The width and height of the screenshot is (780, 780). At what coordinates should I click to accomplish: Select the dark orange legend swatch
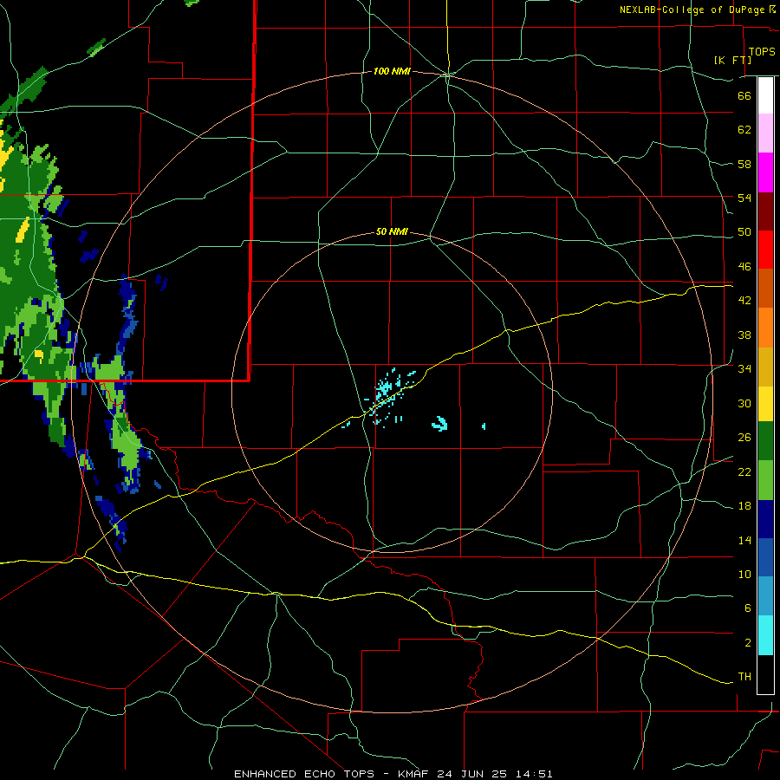(x=765, y=289)
